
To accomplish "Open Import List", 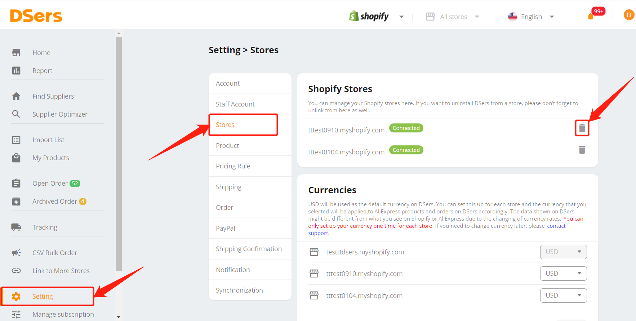I will (48, 140).
